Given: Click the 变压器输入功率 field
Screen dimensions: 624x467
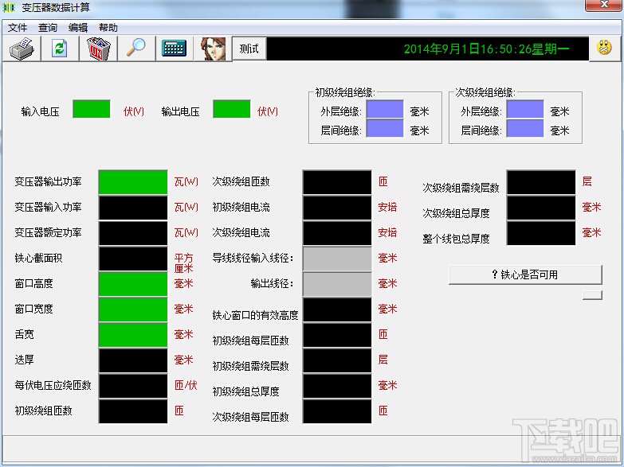Looking at the screenshot, I should (x=133, y=208).
